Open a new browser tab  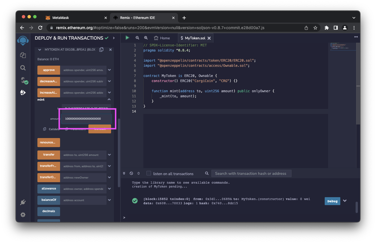coord(184,18)
